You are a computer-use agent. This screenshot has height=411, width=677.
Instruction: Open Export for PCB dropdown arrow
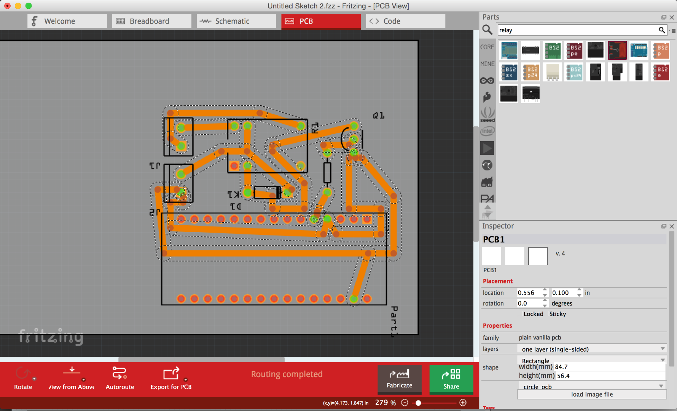(x=186, y=380)
